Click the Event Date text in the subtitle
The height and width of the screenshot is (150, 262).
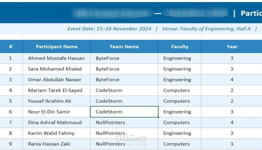pos(109,29)
